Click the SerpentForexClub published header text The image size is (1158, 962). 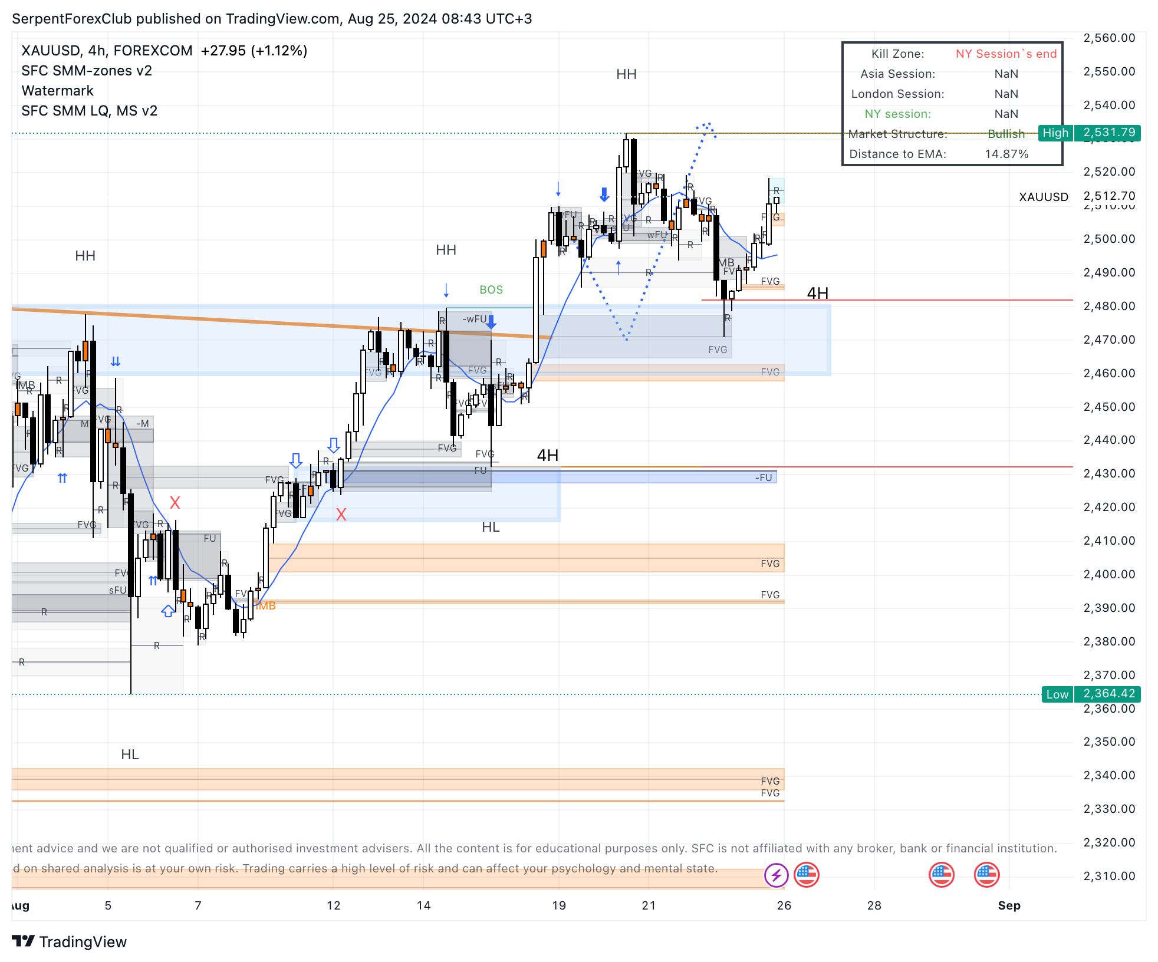click(272, 19)
